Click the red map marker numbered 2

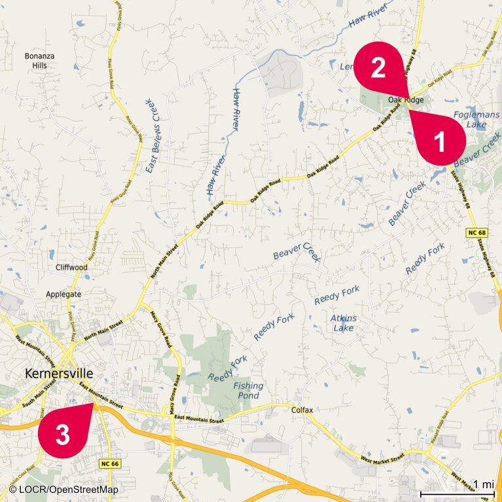380,70
